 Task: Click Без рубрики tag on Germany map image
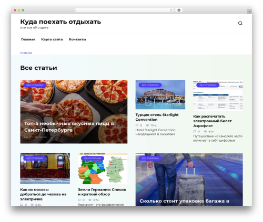click(x=93, y=158)
